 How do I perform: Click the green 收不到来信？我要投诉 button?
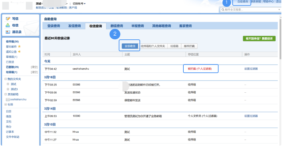coord(259,39)
